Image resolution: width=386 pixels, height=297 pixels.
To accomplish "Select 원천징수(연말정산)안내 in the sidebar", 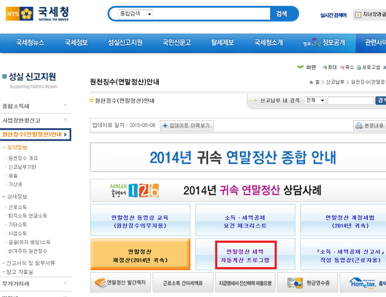I will click(36, 134).
